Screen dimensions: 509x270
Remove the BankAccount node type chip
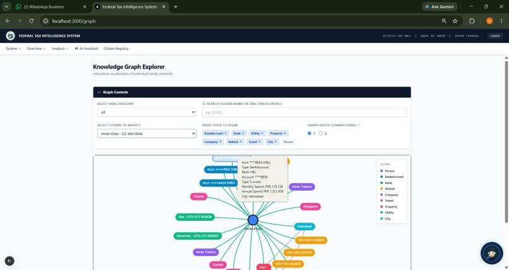coord(226,133)
